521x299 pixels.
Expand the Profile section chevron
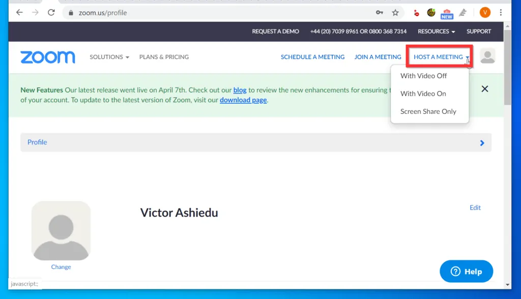pos(482,143)
